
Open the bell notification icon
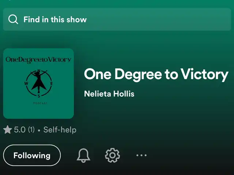(83, 155)
